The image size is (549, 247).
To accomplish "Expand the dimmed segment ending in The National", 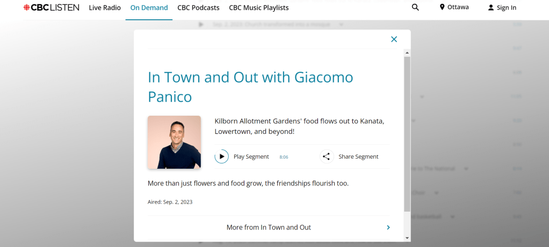I will coord(466,169).
